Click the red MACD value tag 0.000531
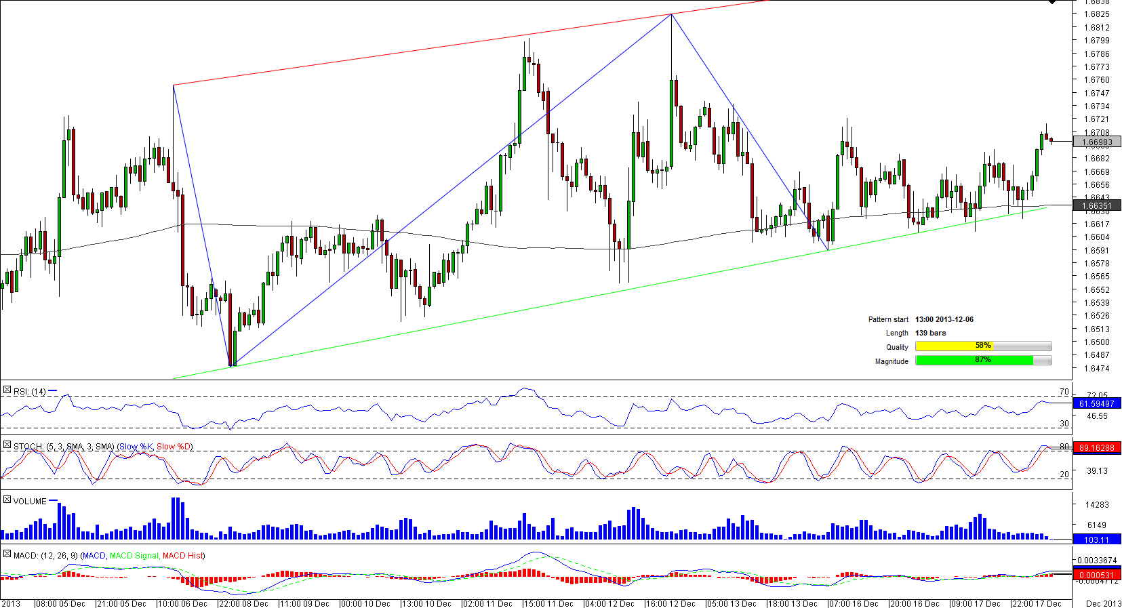 1096,575
